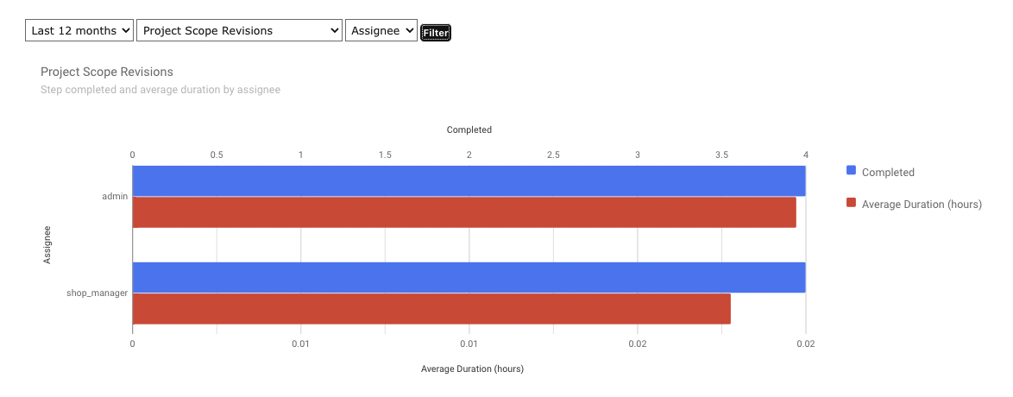Click admin's blue Completed bar
The image size is (1013, 397).
click(469, 181)
